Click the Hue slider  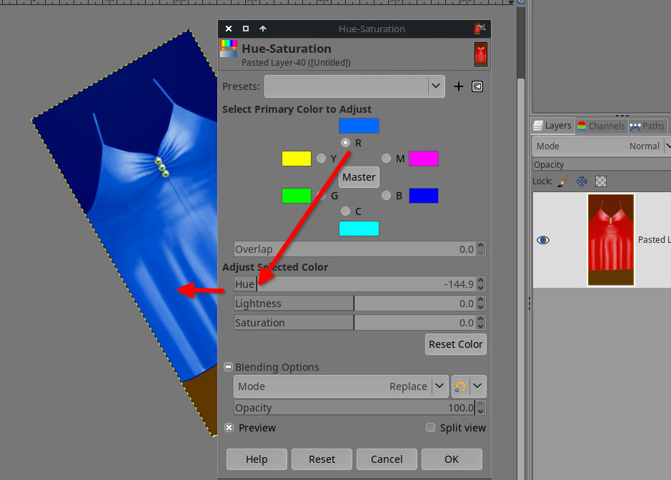[x=354, y=284]
